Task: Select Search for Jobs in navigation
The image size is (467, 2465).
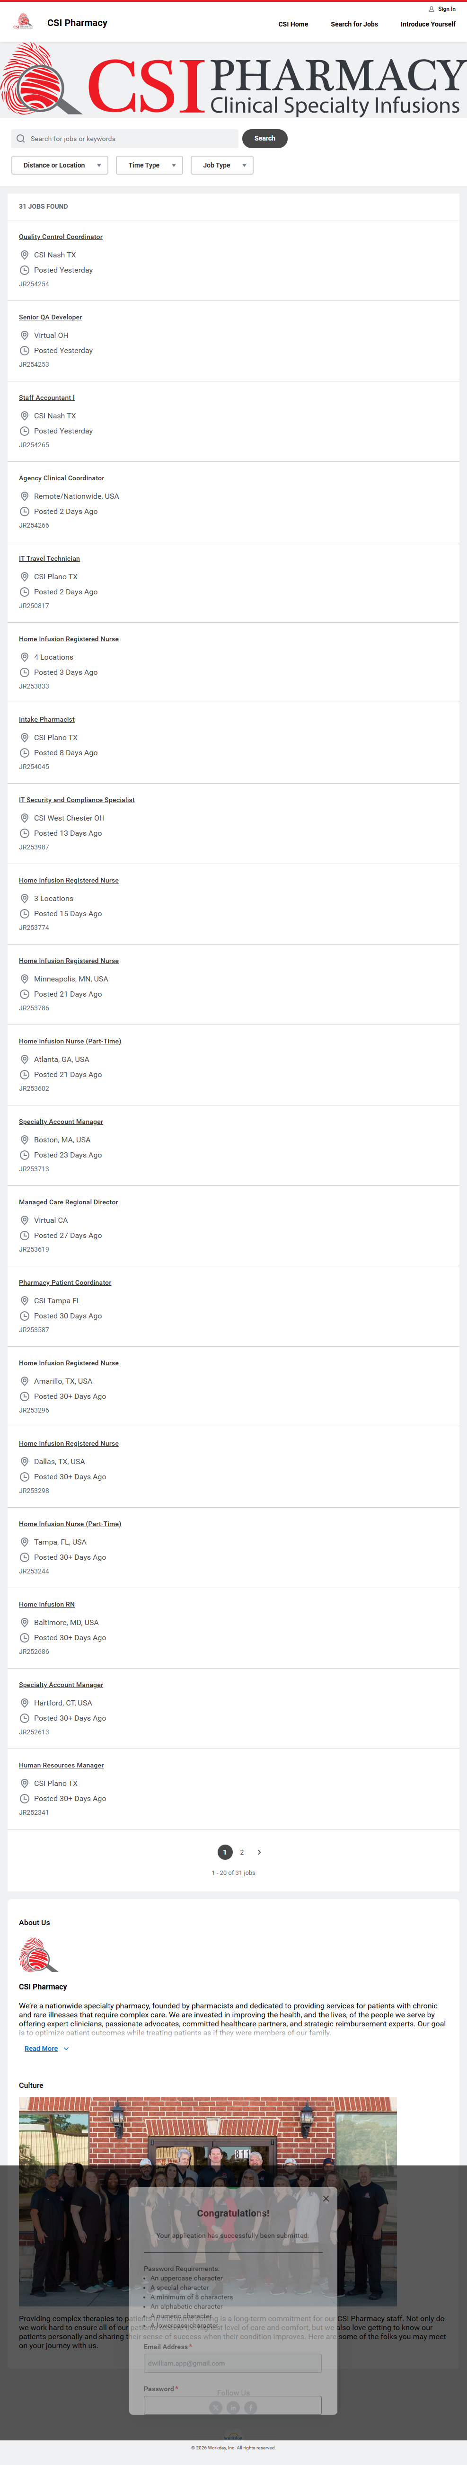Action: click(354, 24)
